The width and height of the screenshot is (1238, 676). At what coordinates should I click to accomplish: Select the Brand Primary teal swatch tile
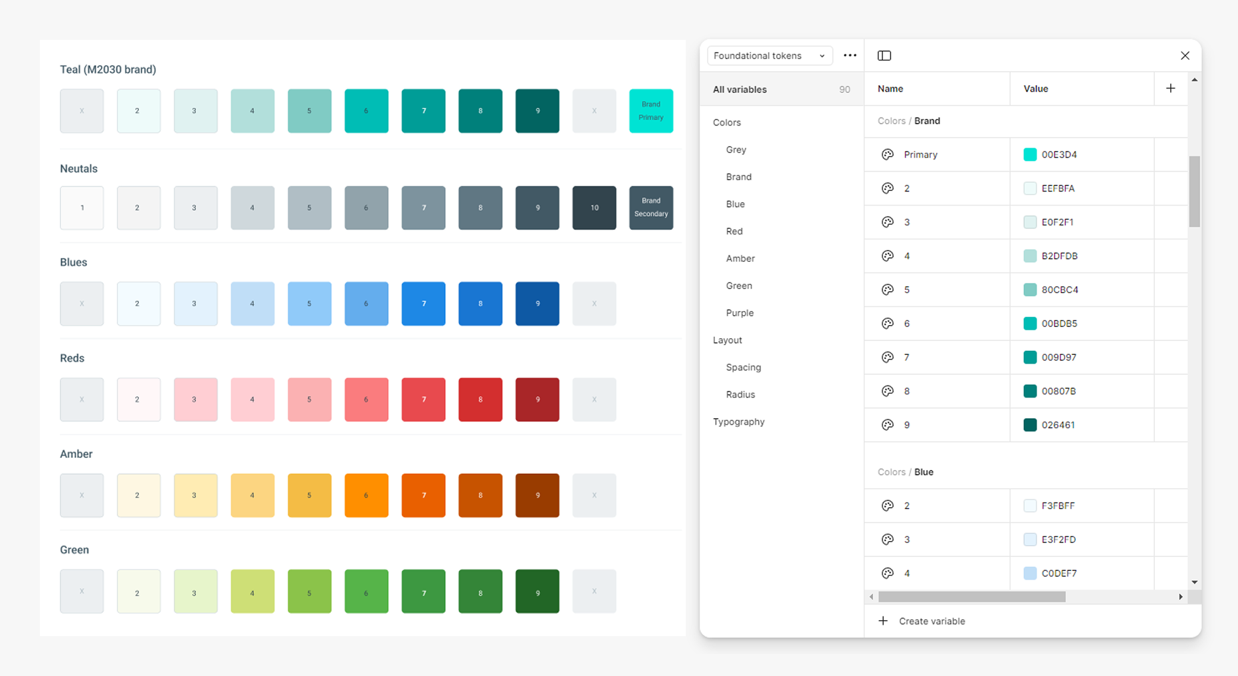651,111
